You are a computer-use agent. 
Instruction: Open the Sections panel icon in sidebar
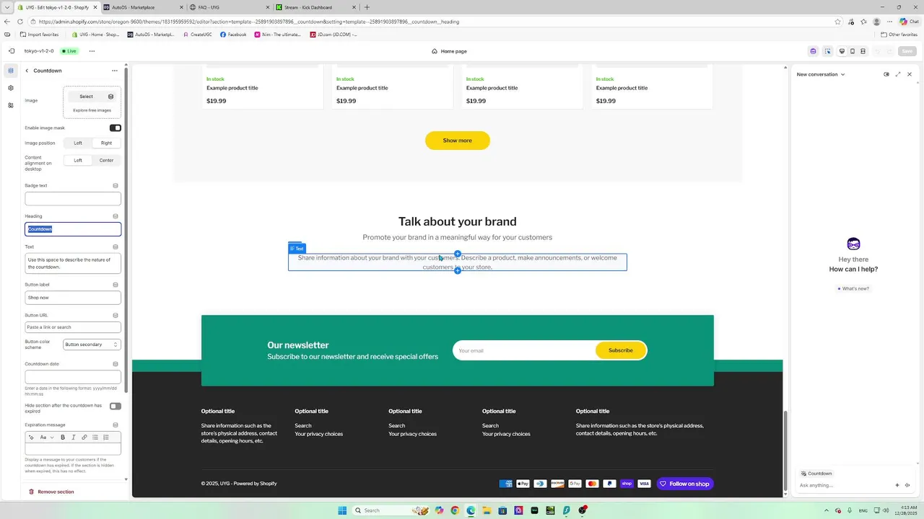click(10, 71)
